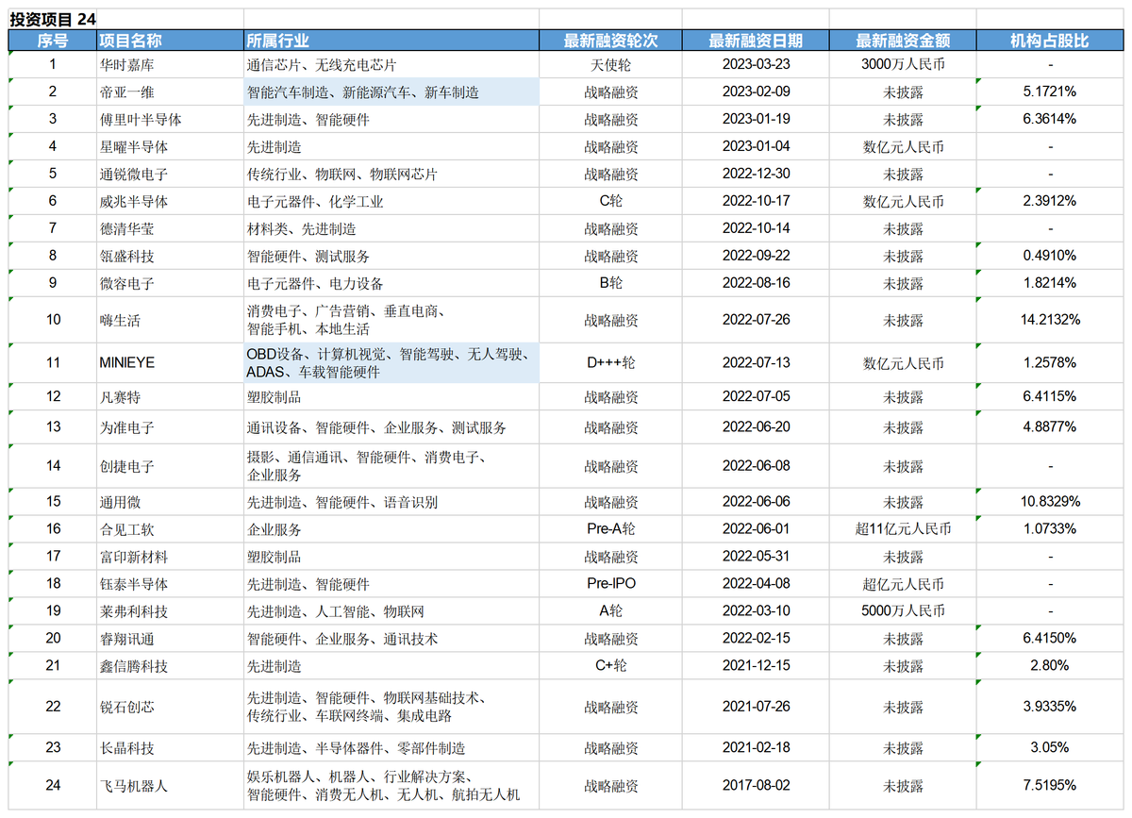Select the round cell Pre-IPO
The height and width of the screenshot is (818, 1132).
coord(610,584)
